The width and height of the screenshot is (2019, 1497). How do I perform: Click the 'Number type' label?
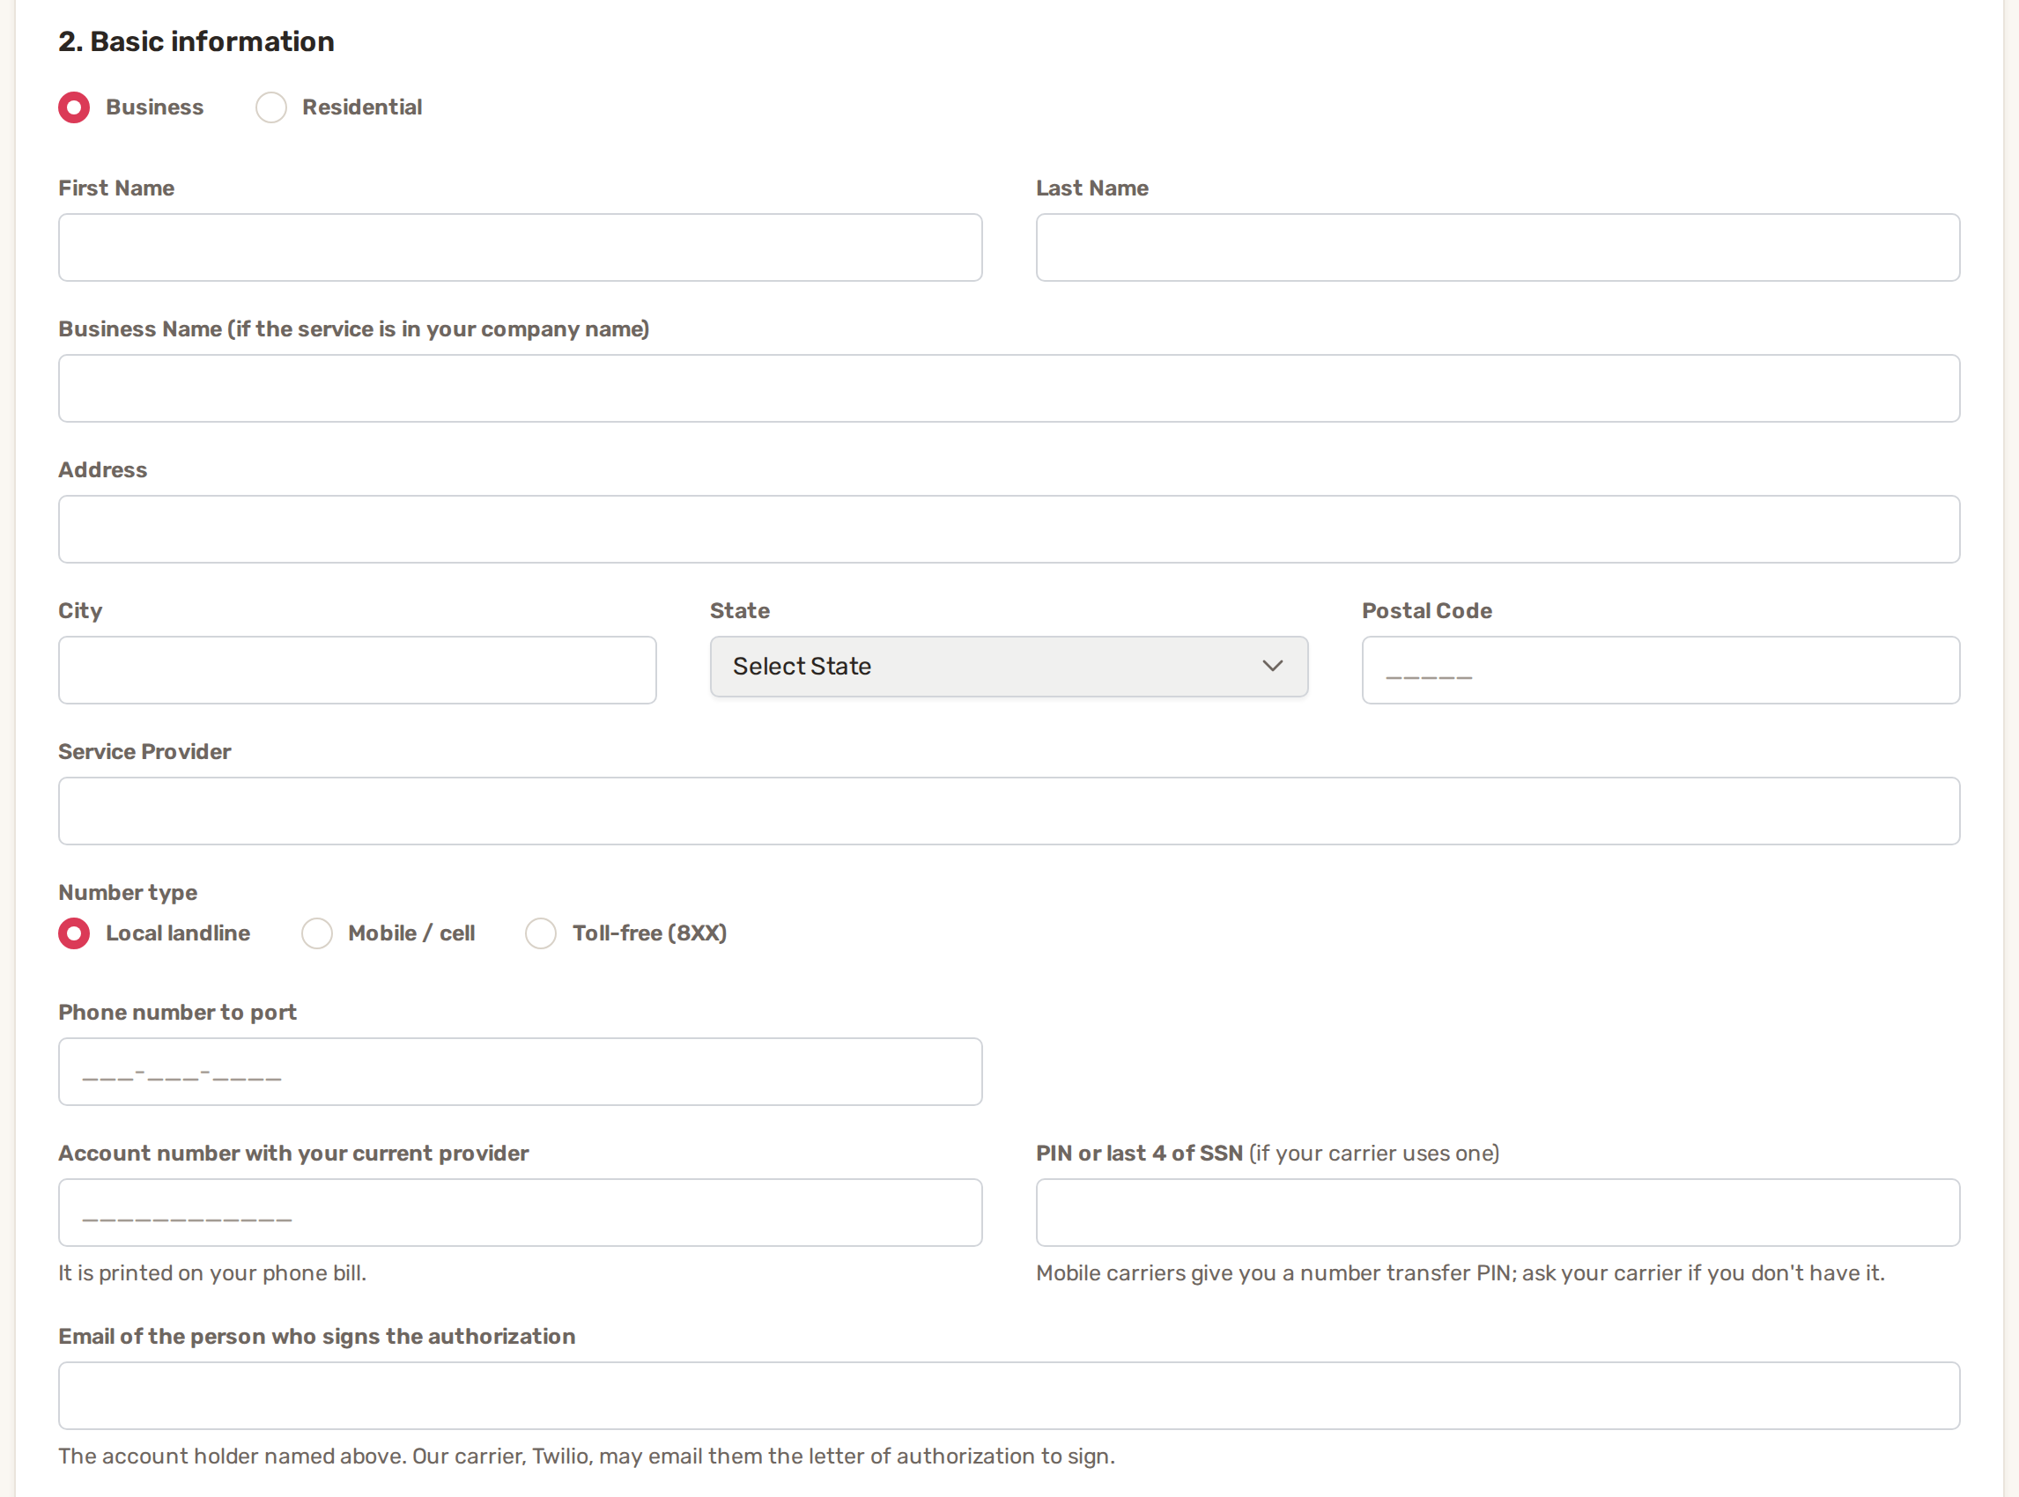(128, 893)
